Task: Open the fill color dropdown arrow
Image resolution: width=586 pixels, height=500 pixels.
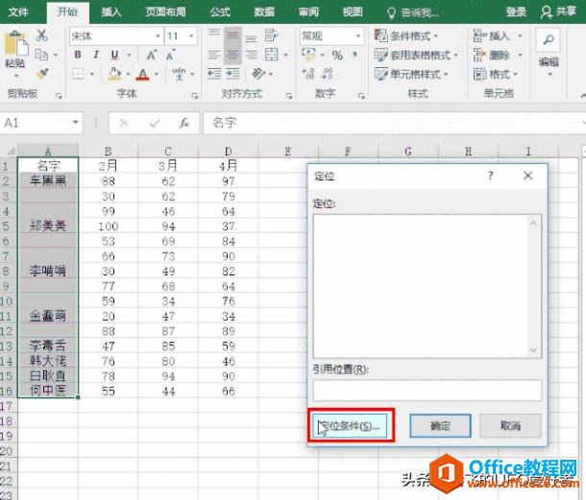Action: (128, 74)
